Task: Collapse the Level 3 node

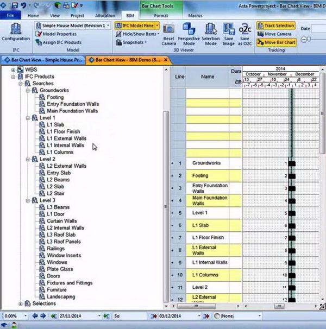Action: tap(28, 200)
